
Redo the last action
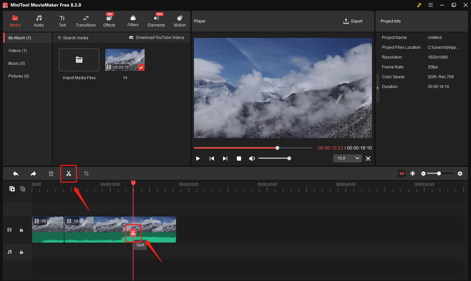click(33, 174)
